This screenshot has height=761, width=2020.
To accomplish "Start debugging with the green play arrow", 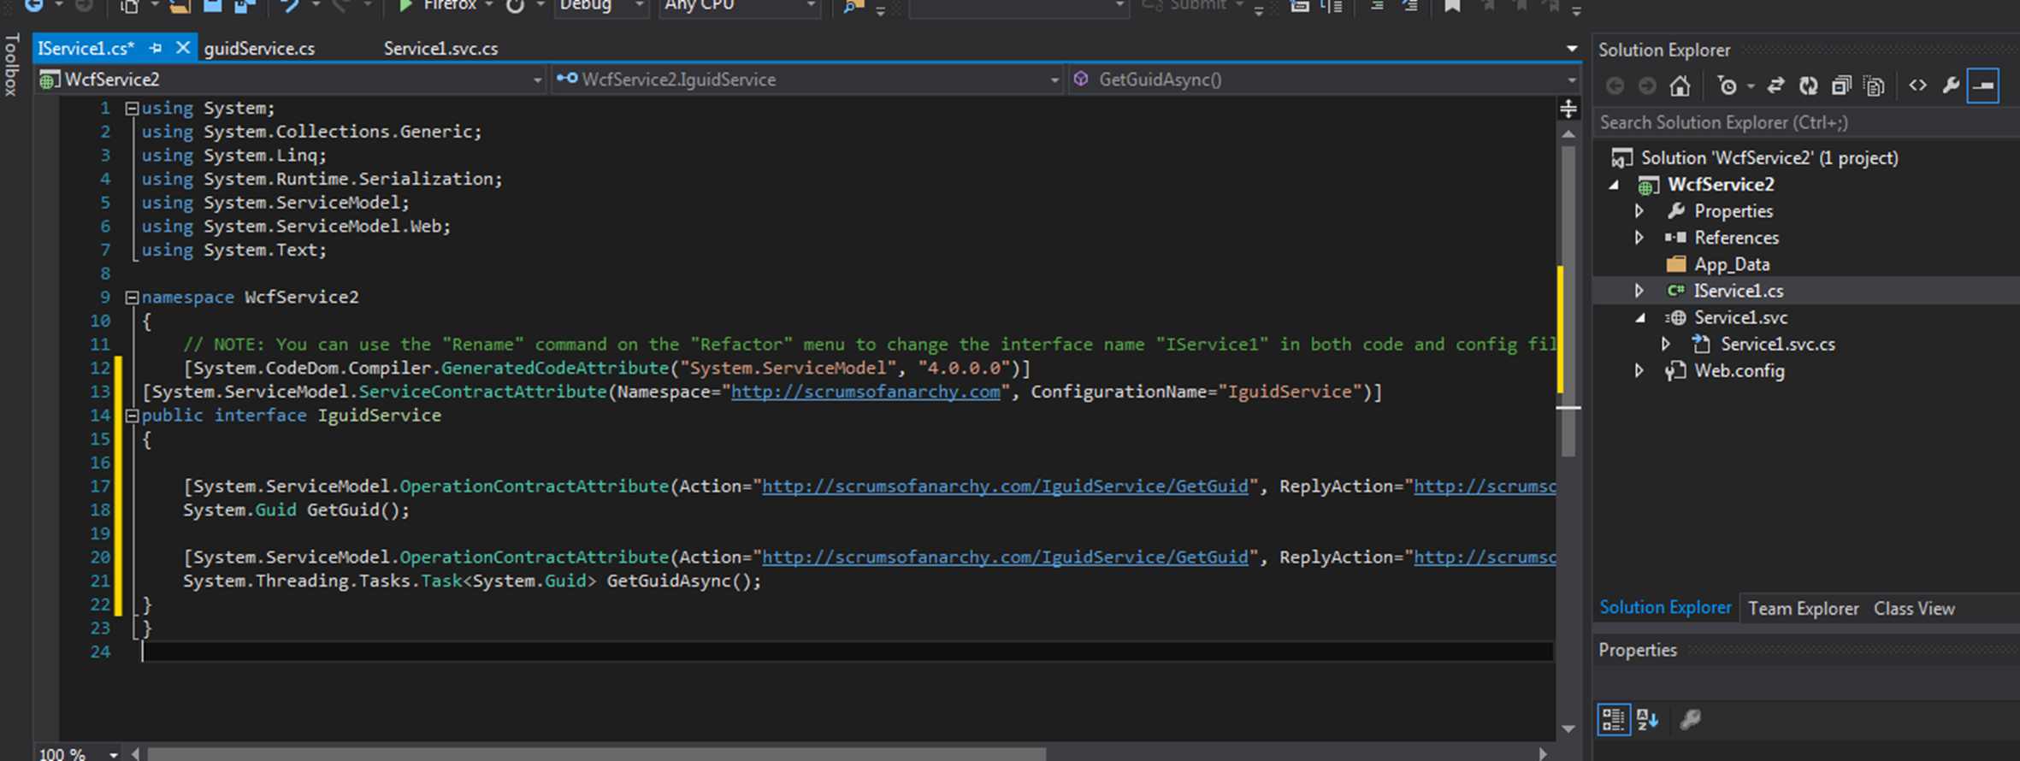I will (x=406, y=6).
